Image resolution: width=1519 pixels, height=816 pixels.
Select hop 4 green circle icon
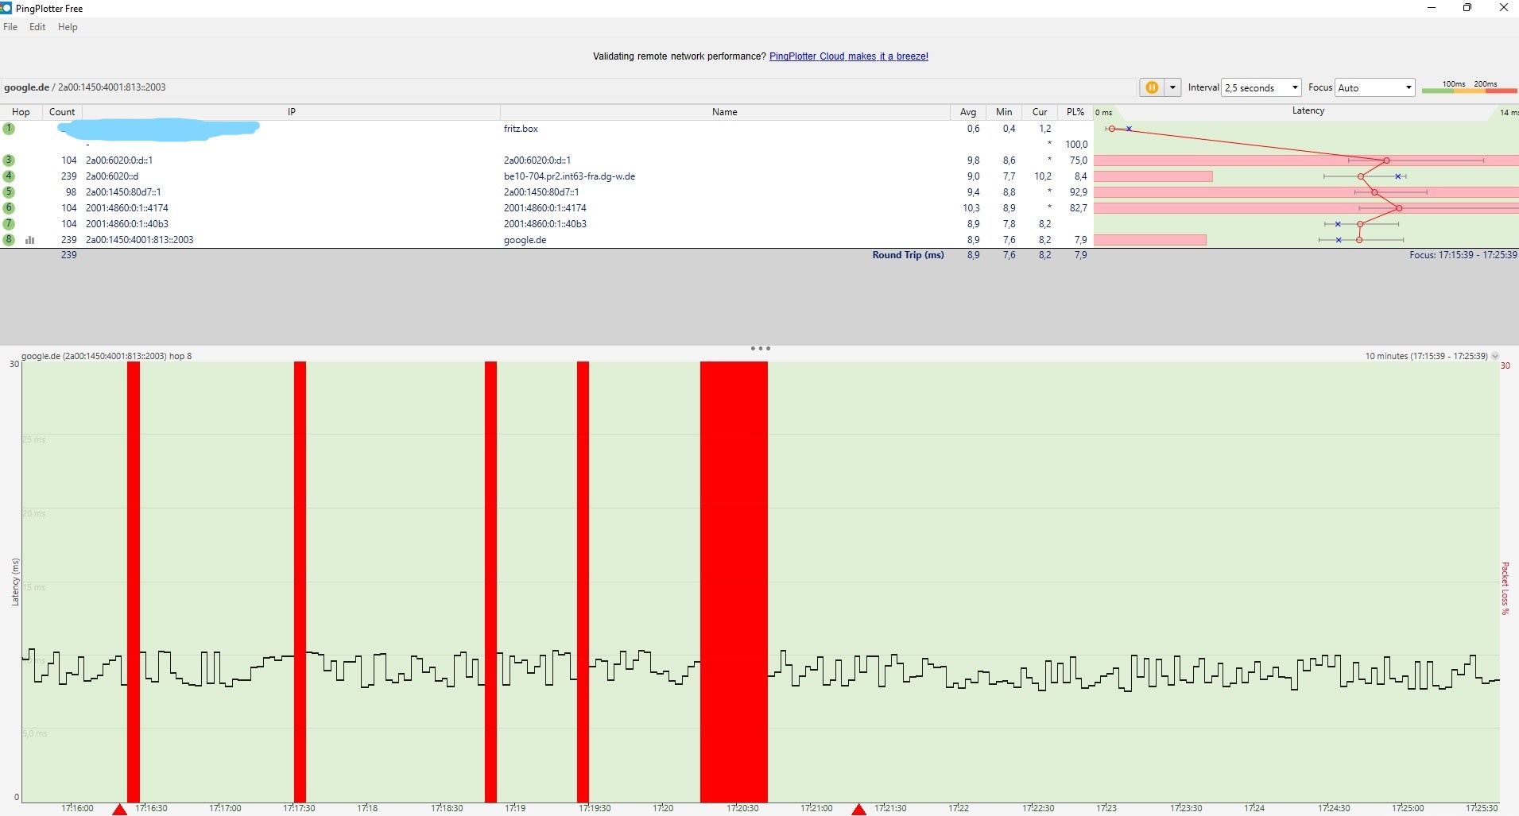[9, 176]
